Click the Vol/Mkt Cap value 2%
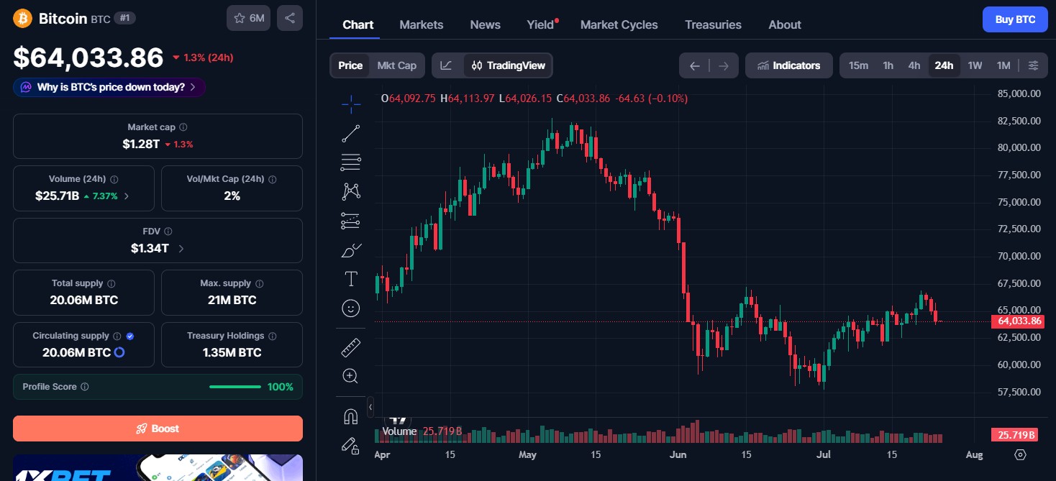The image size is (1056, 481). [x=232, y=196]
